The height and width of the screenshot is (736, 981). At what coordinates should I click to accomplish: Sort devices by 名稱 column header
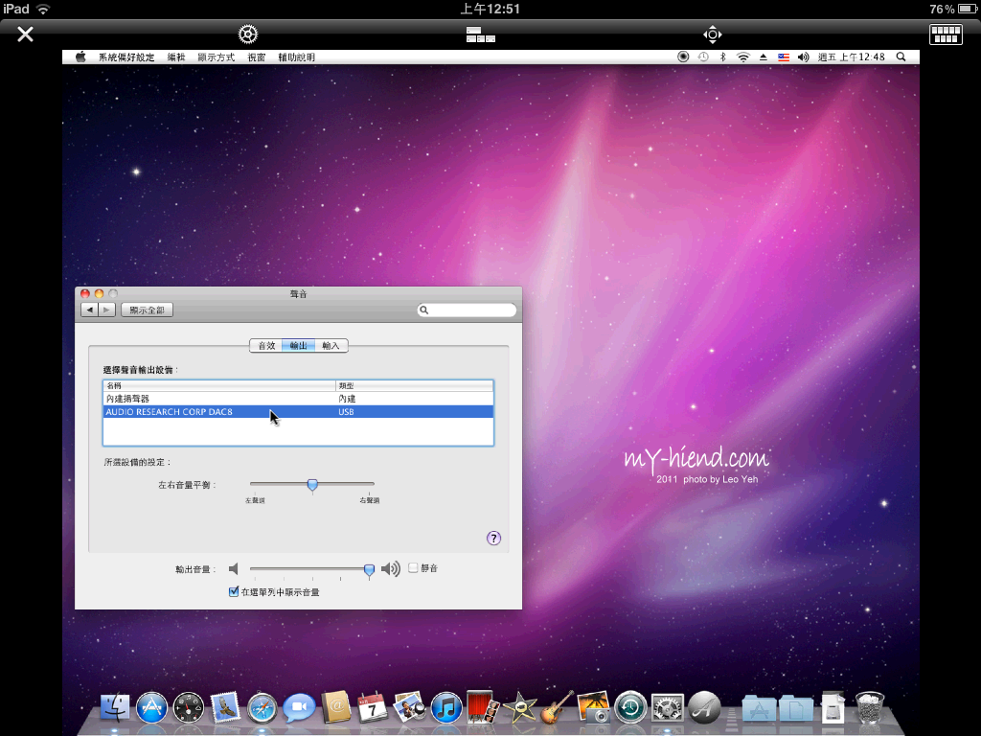[219, 385]
